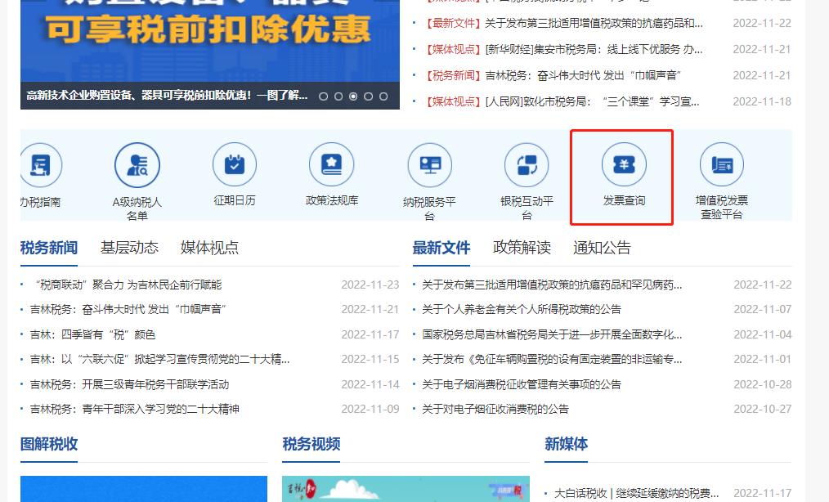Open the 征期日历 calendar icon
The image size is (829, 502).
coord(235,165)
